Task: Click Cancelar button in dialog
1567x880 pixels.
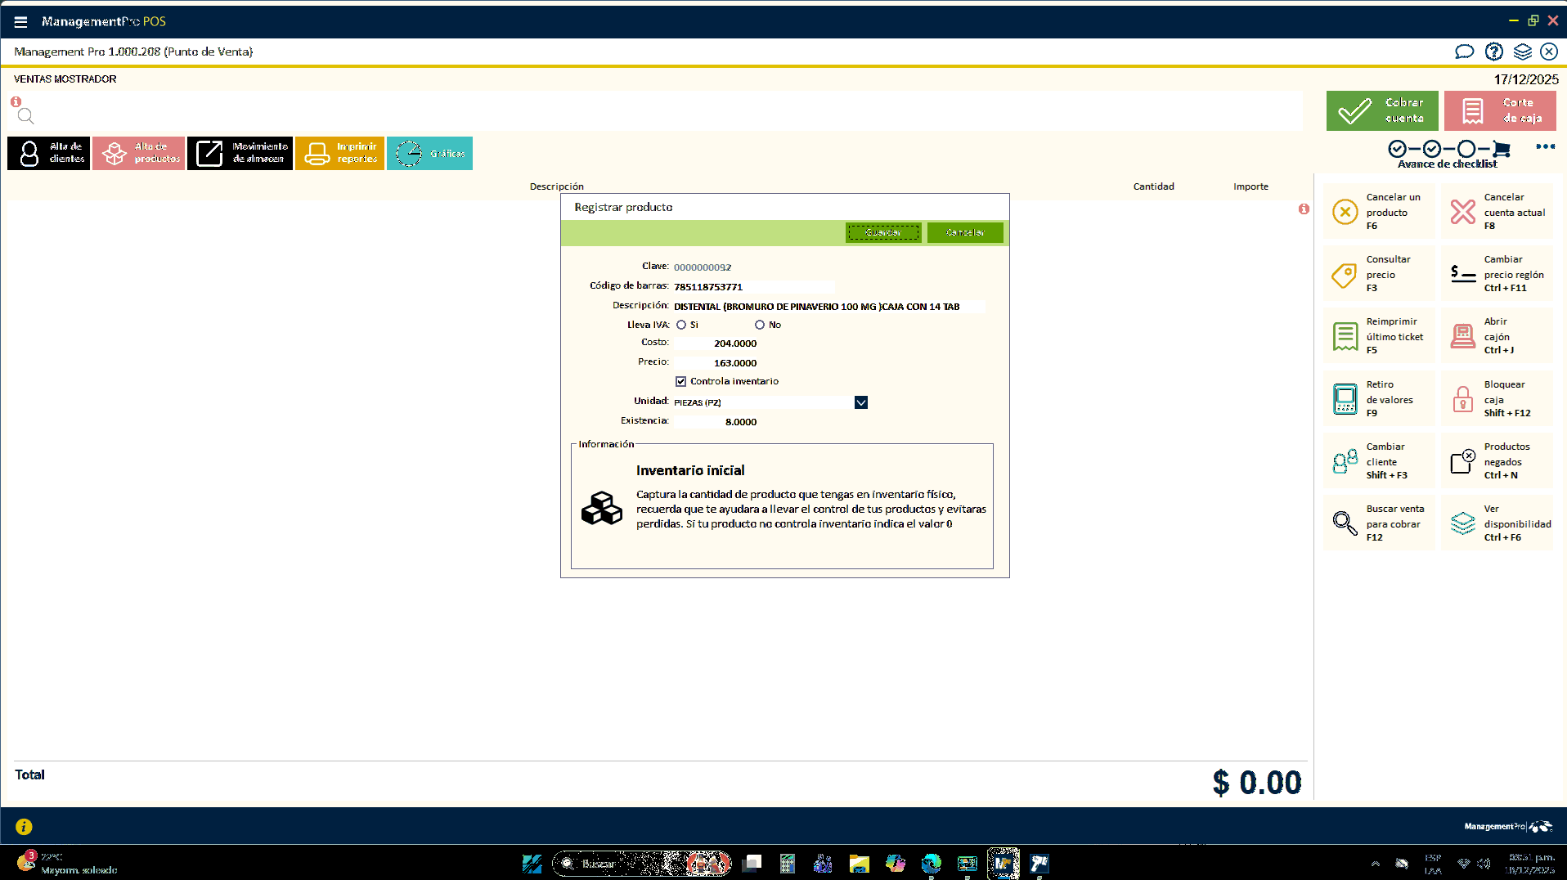Action: pos(964,233)
